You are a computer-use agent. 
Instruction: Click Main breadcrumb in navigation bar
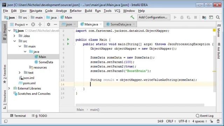pyautogui.click(x=66, y=17)
